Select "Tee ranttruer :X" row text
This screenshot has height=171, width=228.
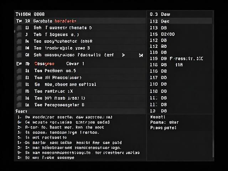pyautogui.click(x=54, y=91)
